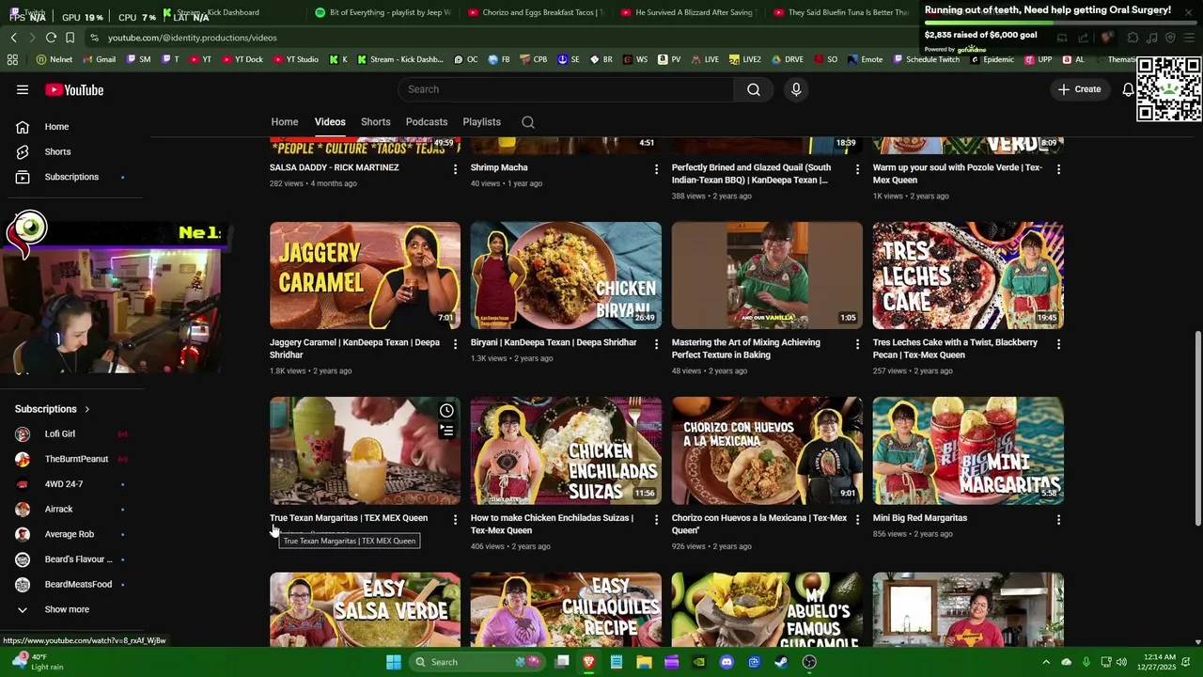
Task: Open the Podcasts tab
Action: pyautogui.click(x=427, y=122)
